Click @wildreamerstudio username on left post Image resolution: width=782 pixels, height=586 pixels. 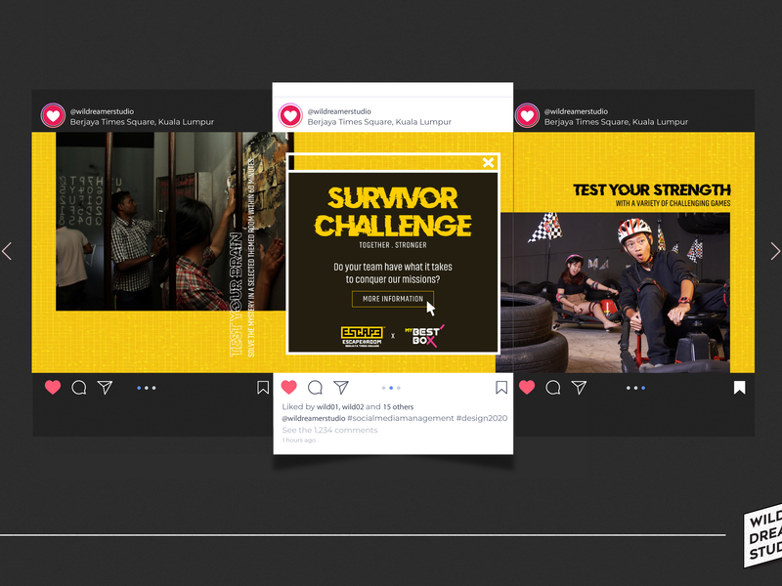(102, 111)
